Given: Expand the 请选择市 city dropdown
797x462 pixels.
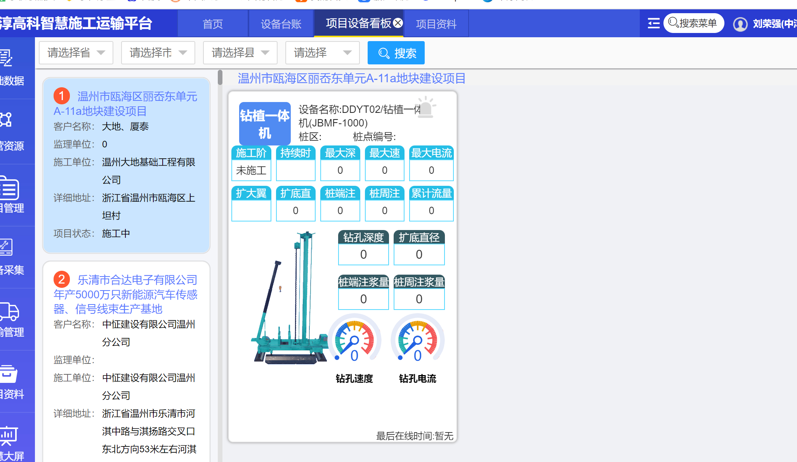Looking at the screenshot, I should pyautogui.click(x=158, y=53).
